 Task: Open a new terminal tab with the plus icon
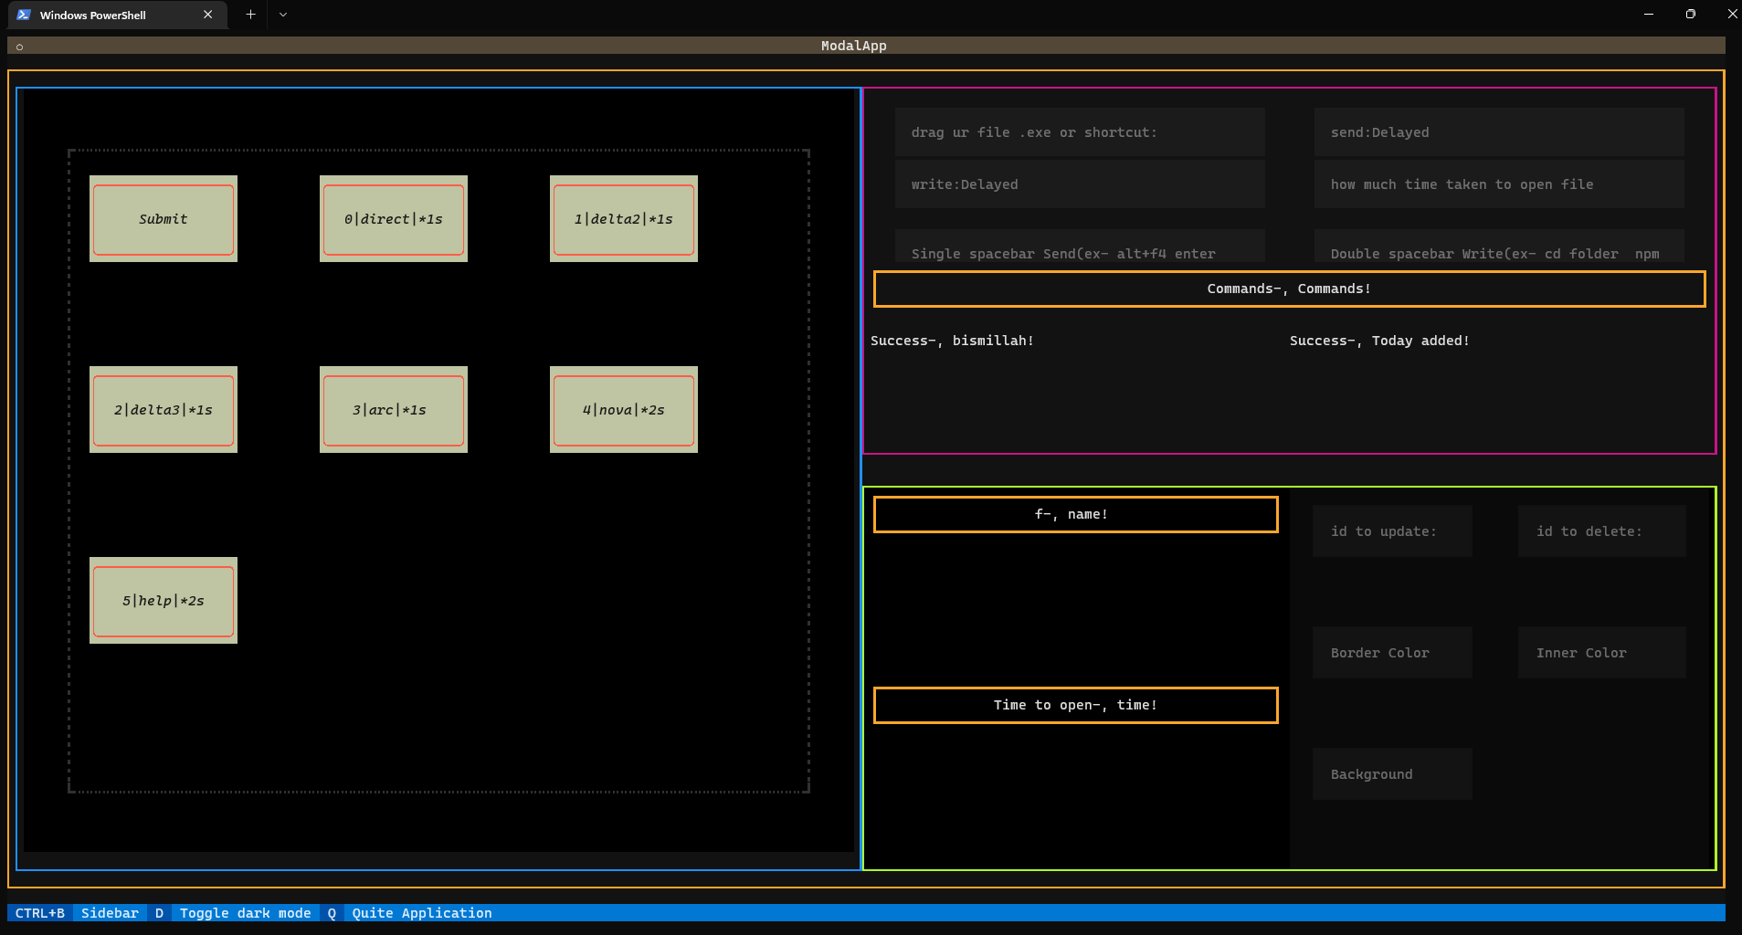pyautogui.click(x=249, y=14)
